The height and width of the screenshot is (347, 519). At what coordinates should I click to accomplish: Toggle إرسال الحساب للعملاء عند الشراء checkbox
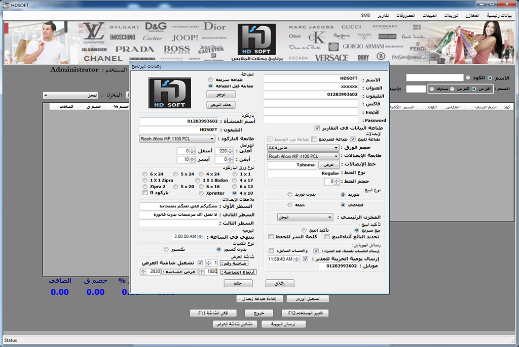tap(316, 251)
